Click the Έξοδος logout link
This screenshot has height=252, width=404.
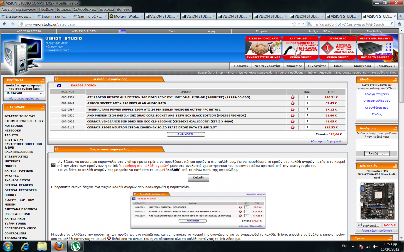377,114
